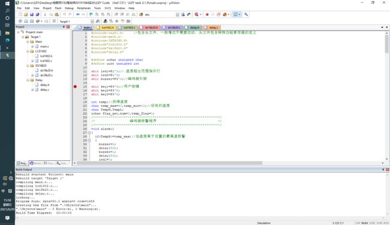Image resolution: width=390 pixels, height=225 pixels.
Task: Click the Find in Files toolbar icon
Action: [141, 14]
